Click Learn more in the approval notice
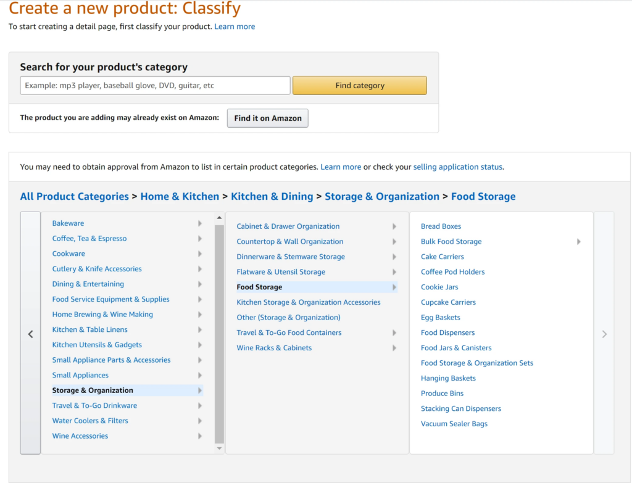 click(x=341, y=167)
